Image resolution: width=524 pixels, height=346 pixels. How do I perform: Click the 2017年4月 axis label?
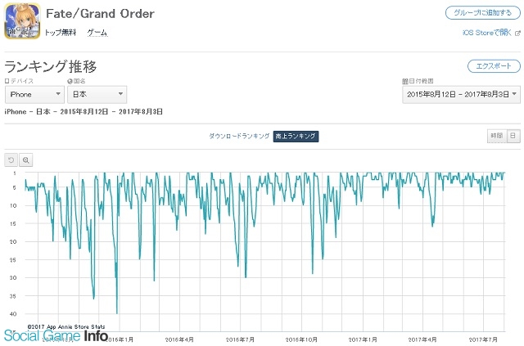coord(422,339)
